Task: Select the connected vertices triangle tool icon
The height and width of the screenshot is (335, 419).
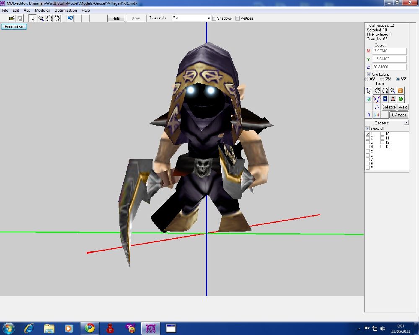Action: [377, 99]
